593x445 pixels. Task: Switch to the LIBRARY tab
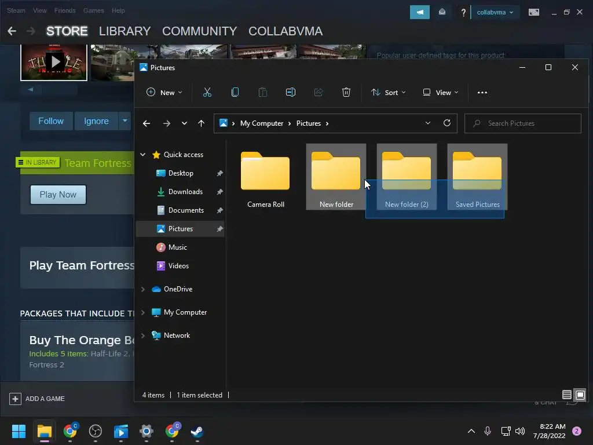click(125, 31)
